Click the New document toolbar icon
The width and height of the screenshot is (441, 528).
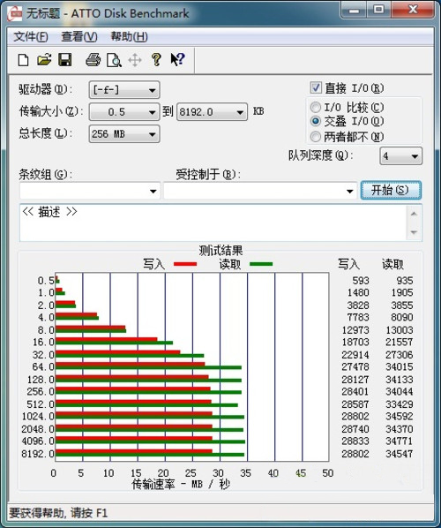[23, 60]
